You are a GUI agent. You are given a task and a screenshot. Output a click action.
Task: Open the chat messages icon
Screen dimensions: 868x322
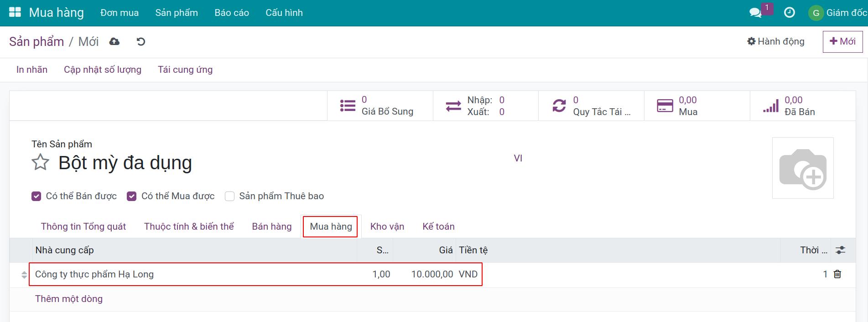coord(755,13)
